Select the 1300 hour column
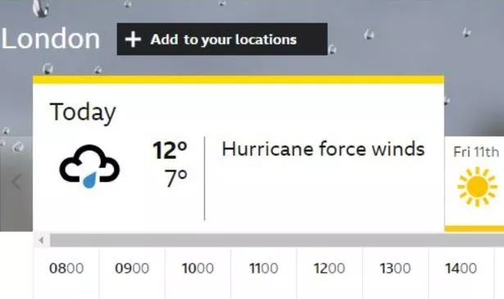Screen dimensions: 504x299 coord(395,274)
